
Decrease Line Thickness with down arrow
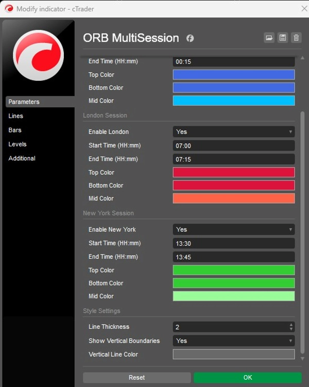point(291,329)
